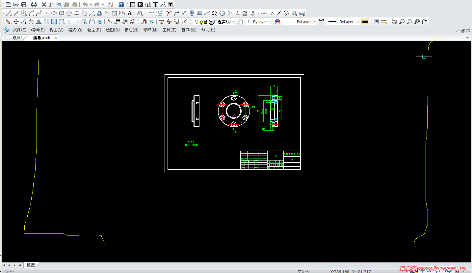
Task: Click the Pan view hand icon
Action: 394,22
